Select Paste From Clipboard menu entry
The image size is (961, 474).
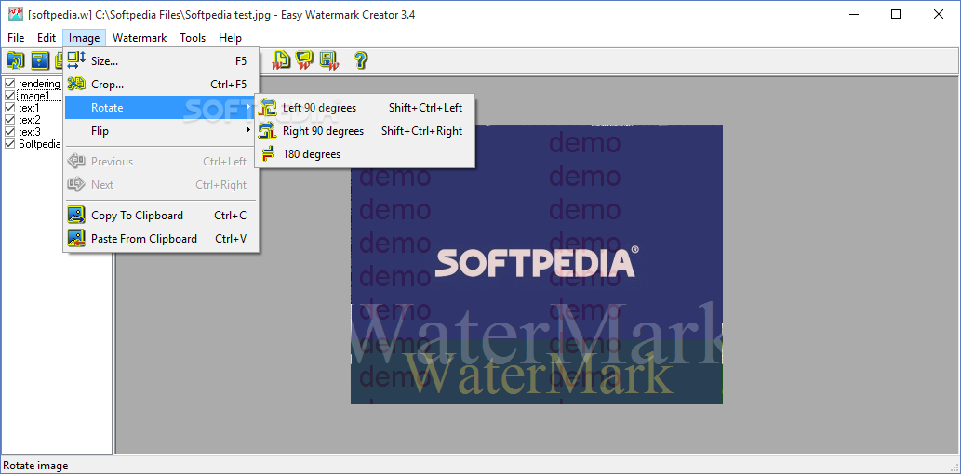coord(161,238)
